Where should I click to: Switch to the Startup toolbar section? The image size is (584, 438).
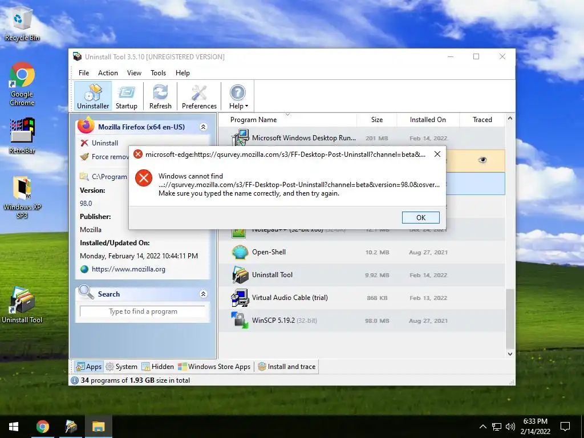point(127,96)
